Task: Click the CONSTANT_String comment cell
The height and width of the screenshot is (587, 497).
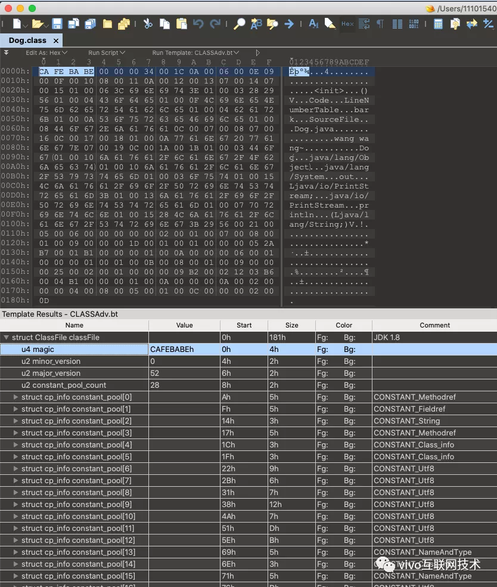Action: 434,421
